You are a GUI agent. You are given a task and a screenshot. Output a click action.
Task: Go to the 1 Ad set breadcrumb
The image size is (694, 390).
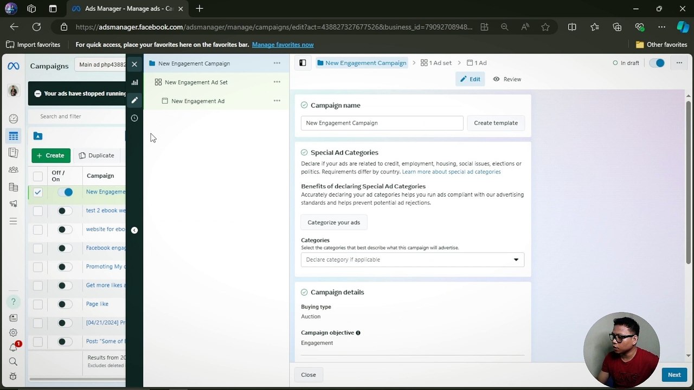coord(436,63)
